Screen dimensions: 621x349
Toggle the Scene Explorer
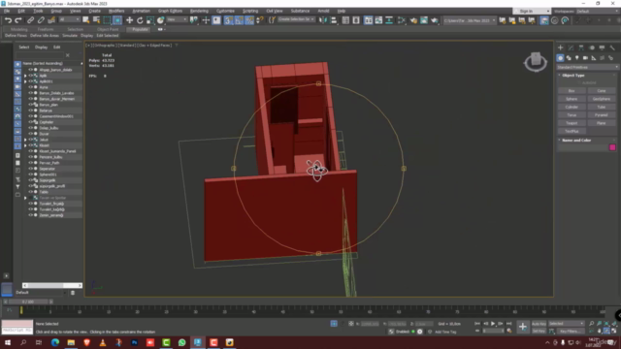tap(345, 20)
